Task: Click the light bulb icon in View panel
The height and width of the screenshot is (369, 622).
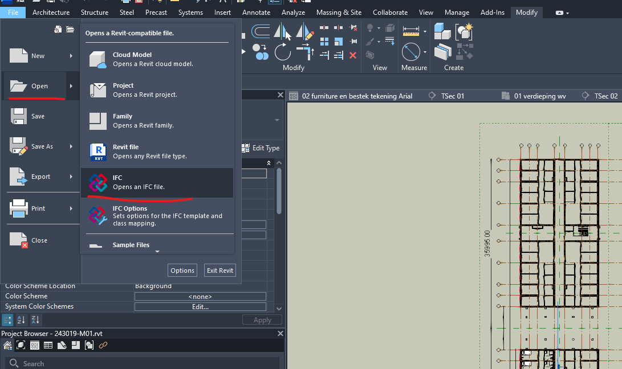Action: tap(369, 28)
